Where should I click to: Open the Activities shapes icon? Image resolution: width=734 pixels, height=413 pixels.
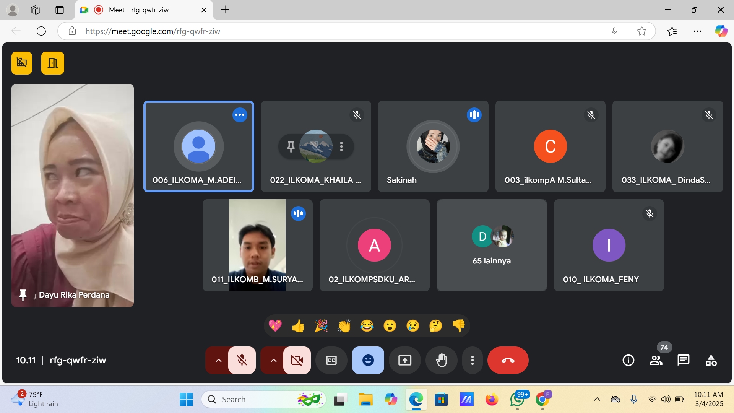(711, 360)
